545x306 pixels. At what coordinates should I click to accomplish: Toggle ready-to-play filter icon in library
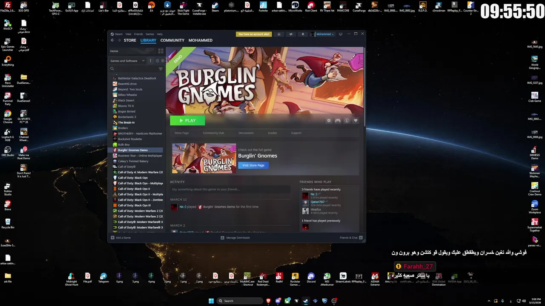(x=163, y=61)
